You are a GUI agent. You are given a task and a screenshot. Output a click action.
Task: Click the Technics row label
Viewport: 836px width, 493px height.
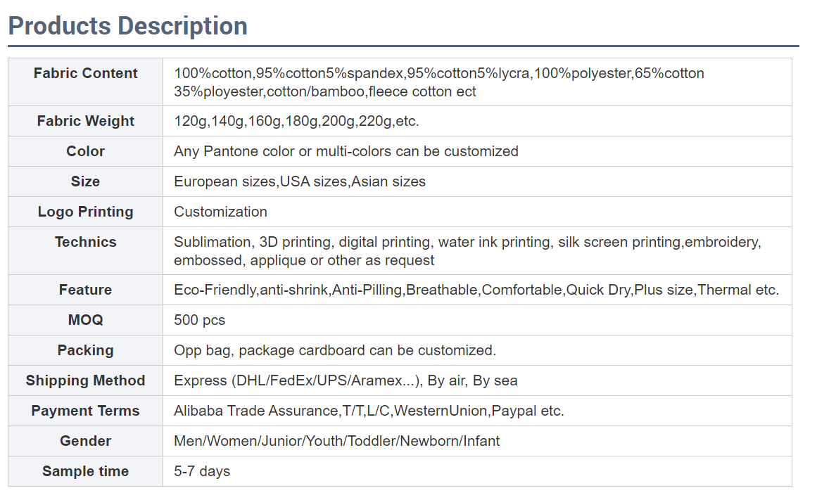click(85, 242)
